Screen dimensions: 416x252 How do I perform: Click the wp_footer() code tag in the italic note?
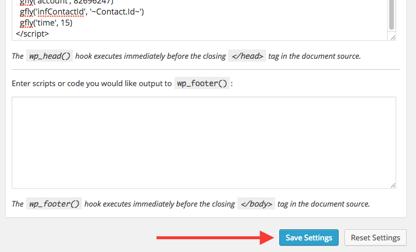pyautogui.click(x=54, y=204)
